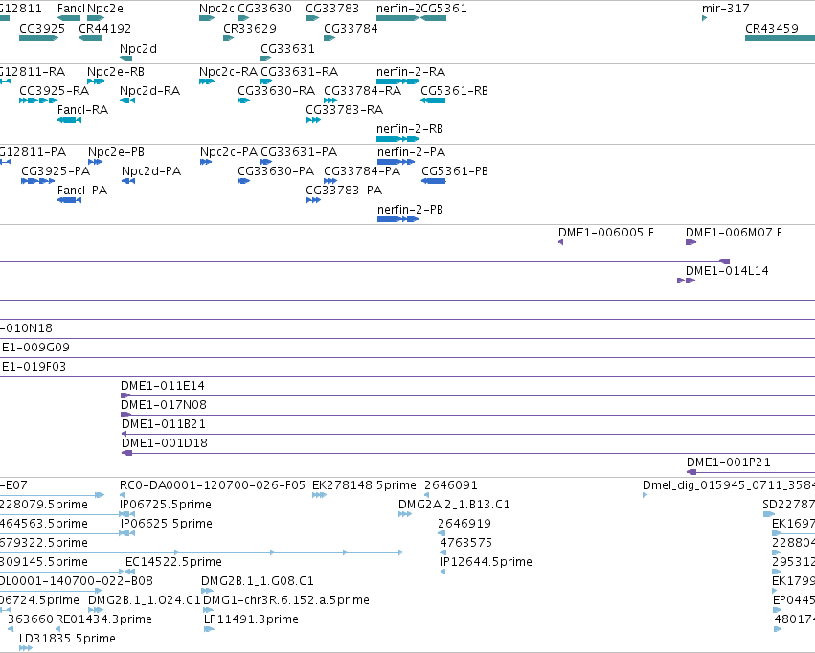
Task: Select the CG33783-RA transcript glyph
Action: pos(313,120)
